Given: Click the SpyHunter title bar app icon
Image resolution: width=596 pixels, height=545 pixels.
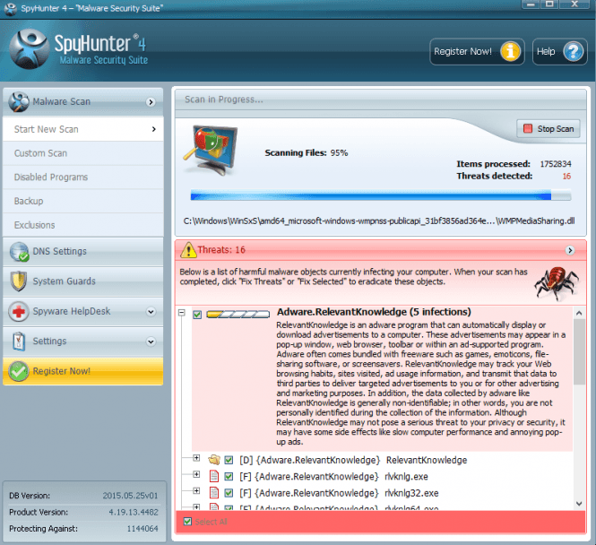Looking at the screenshot, I should (x=10, y=8).
